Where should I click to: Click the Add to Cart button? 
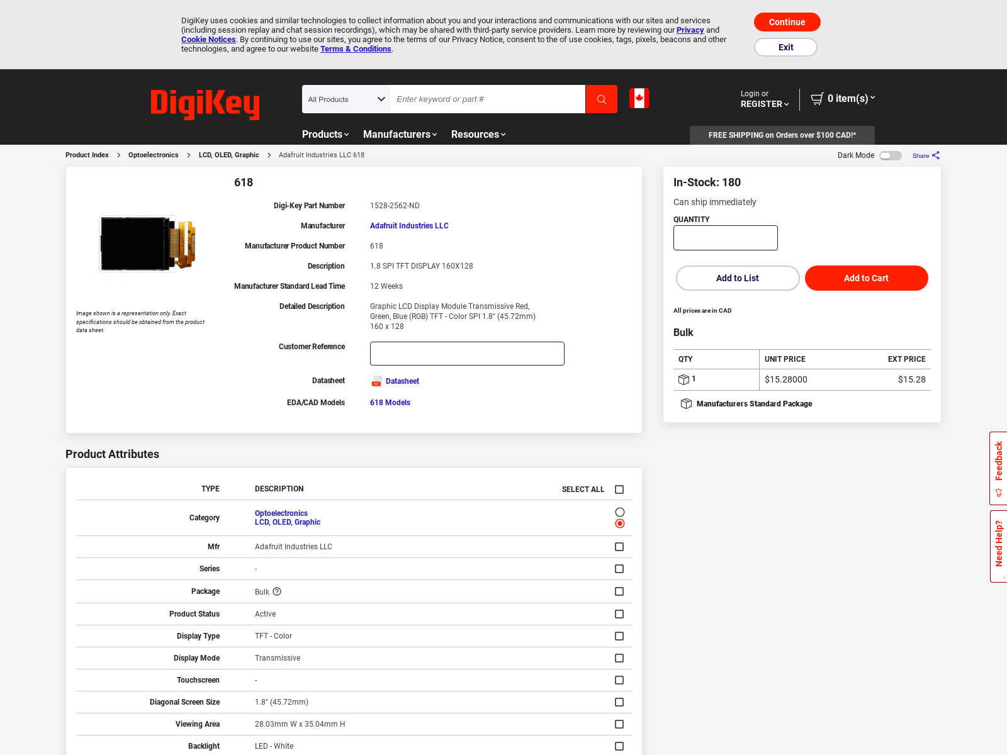point(866,278)
